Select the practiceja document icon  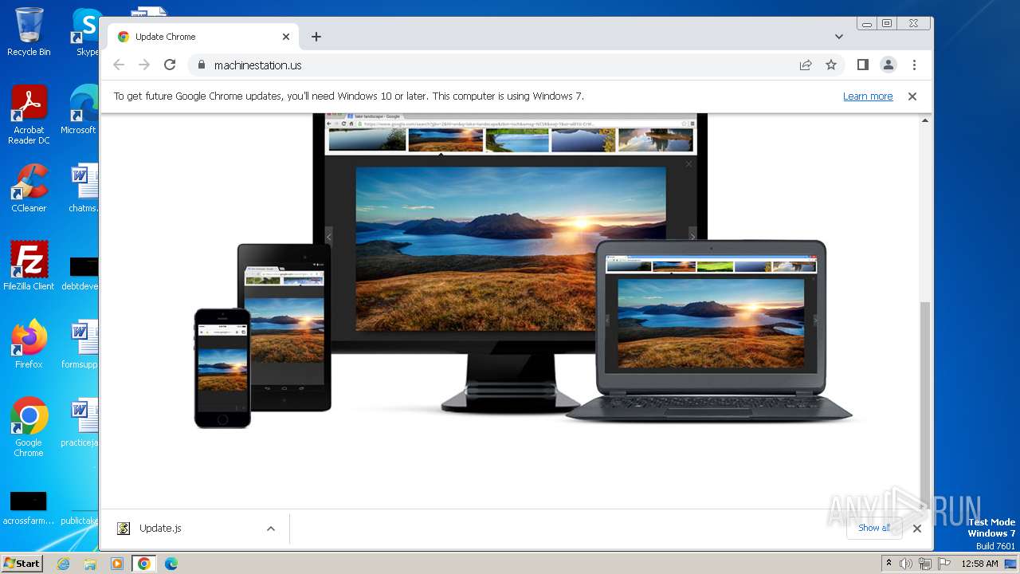point(80,423)
